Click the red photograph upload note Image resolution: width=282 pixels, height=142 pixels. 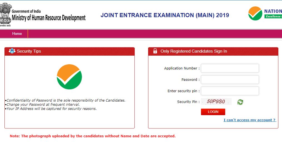[93, 136]
